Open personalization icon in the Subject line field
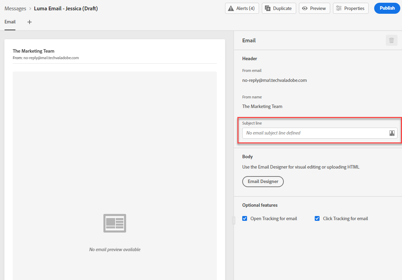Viewport: 402px width, 280px height. [392, 133]
